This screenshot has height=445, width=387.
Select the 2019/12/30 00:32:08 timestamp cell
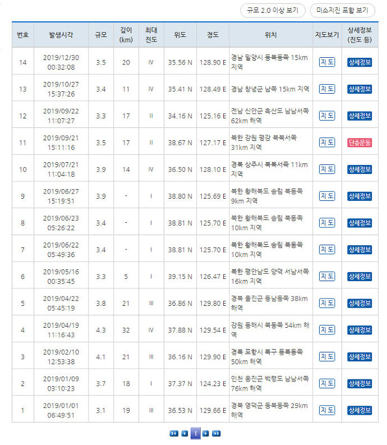coord(61,62)
